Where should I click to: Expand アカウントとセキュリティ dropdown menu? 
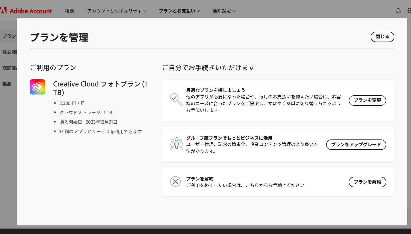[x=116, y=11]
